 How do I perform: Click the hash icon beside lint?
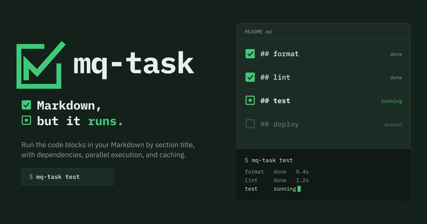[x=265, y=77]
